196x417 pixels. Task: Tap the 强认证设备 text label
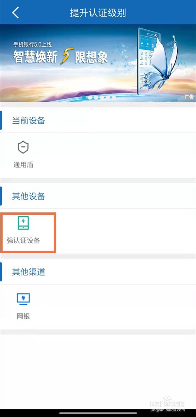click(x=23, y=241)
